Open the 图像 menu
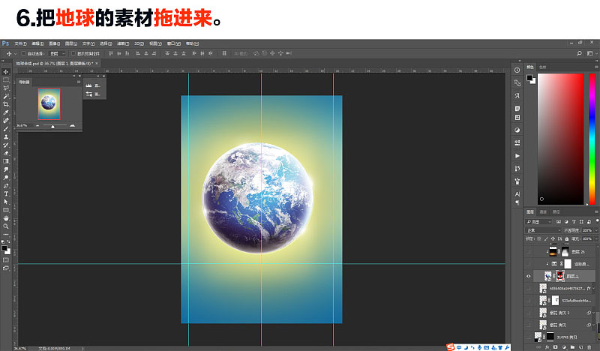This screenshot has width=600, height=351. [x=54, y=43]
